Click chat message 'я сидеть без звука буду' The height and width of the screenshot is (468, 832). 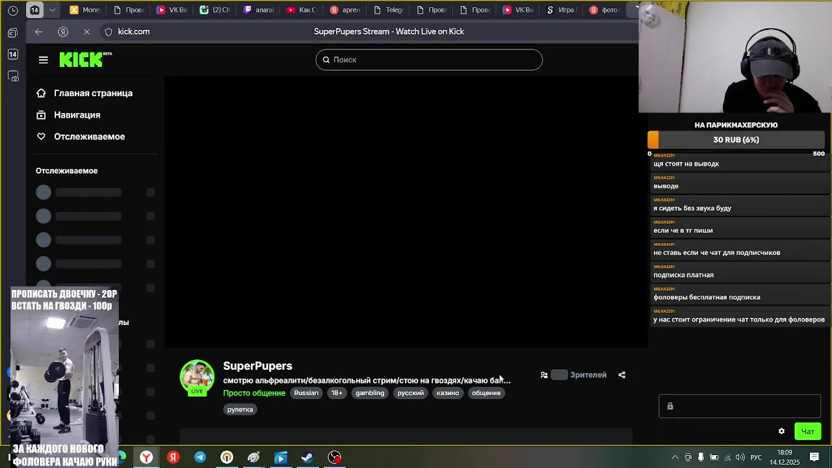[692, 208]
